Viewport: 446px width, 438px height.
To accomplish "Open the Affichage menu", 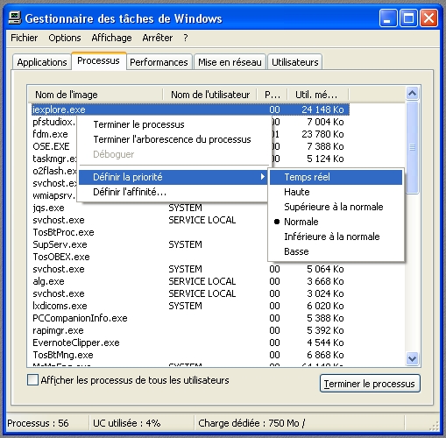I will [111, 38].
